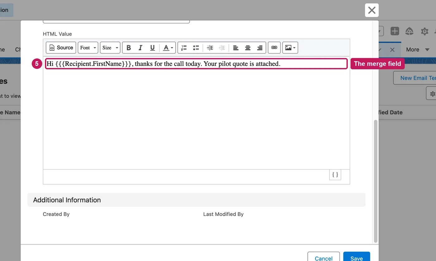Image resolution: width=436 pixels, height=261 pixels.
Task: Close the modal with the X button
Action: (x=372, y=10)
